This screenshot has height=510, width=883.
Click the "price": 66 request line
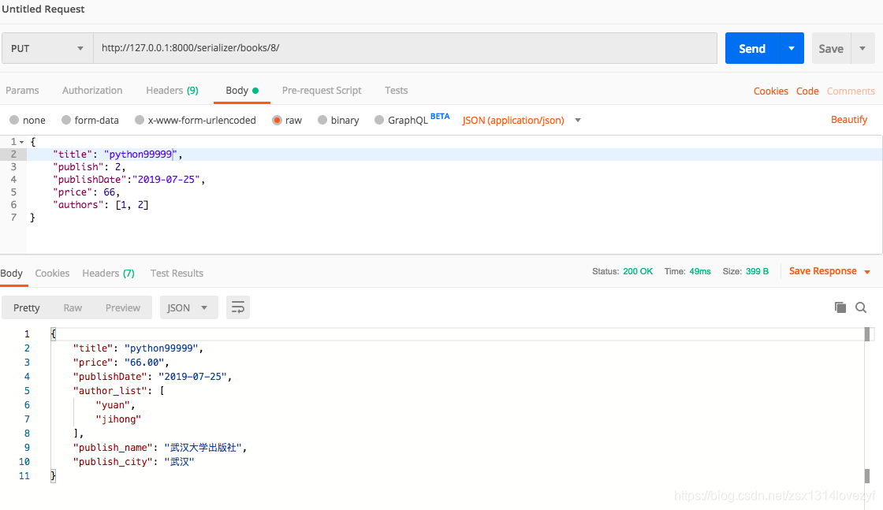86,192
